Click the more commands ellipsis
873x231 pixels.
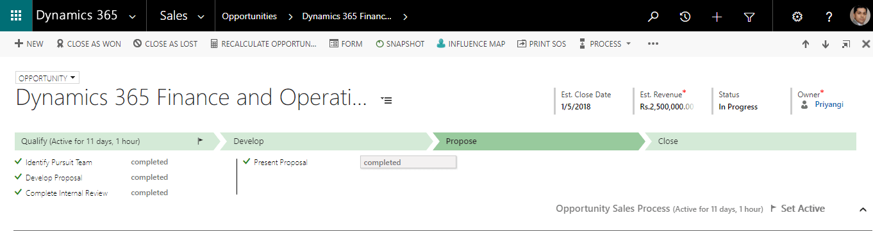coord(653,44)
